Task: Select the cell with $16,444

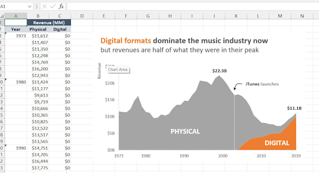Action: (38, 161)
